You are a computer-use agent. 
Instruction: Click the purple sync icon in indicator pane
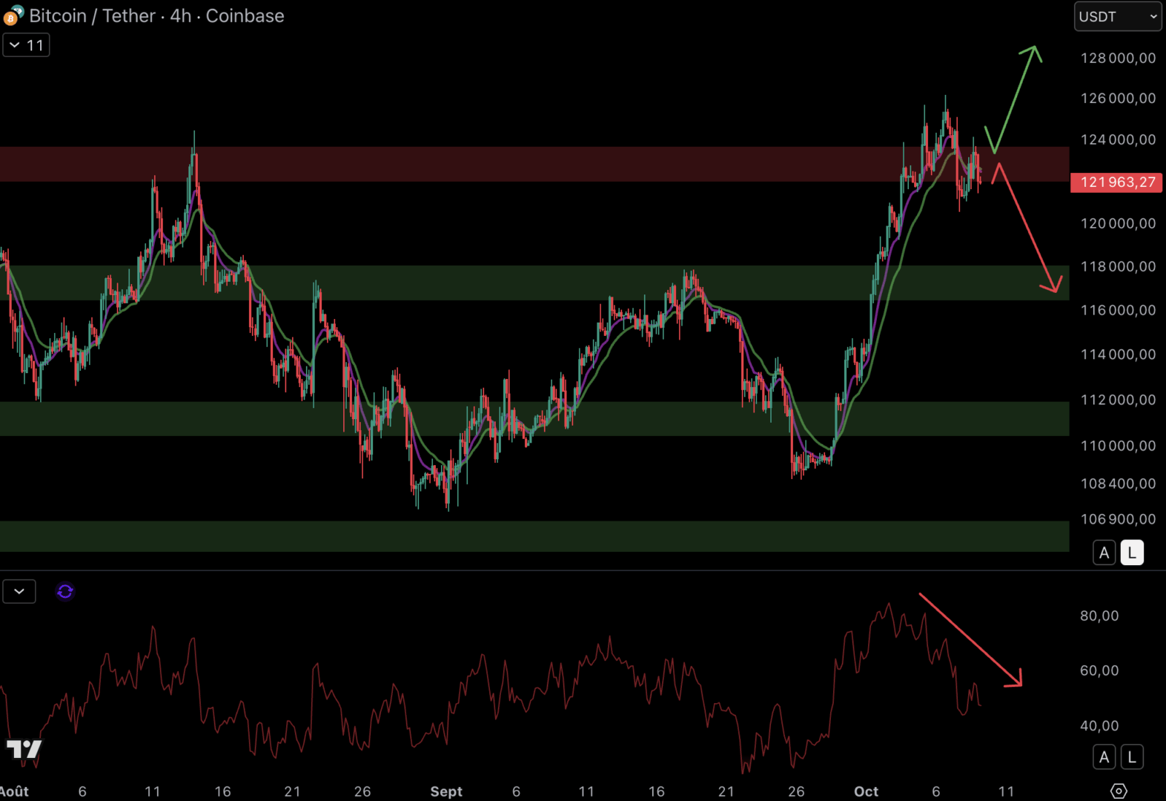[x=65, y=591]
